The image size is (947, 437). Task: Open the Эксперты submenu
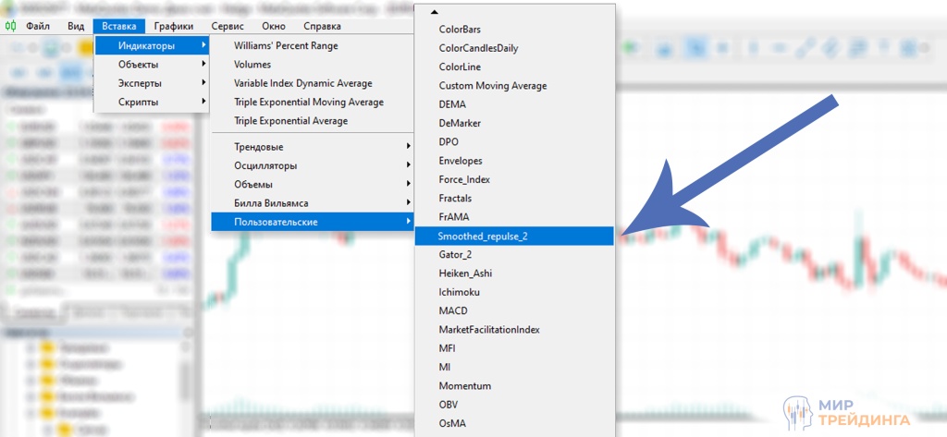click(x=140, y=83)
